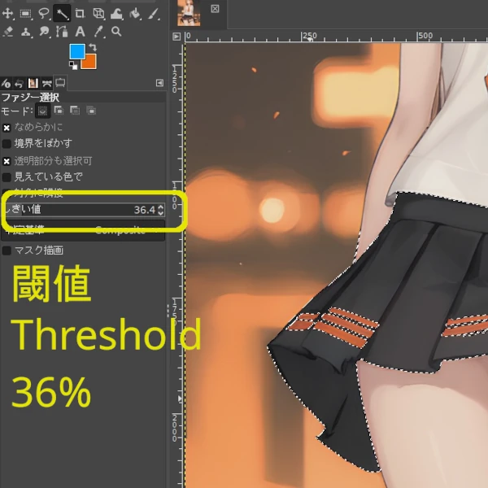Screen dimensions: 488x488
Task: Set selection mode to Replace
Action: point(42,111)
